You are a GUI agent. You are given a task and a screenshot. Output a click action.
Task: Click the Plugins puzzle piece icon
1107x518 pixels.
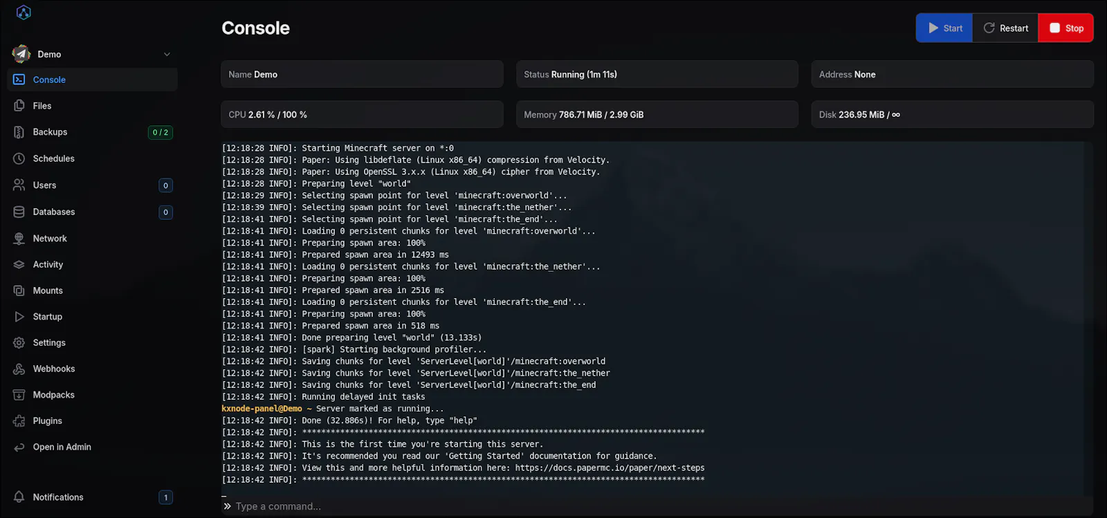click(19, 421)
